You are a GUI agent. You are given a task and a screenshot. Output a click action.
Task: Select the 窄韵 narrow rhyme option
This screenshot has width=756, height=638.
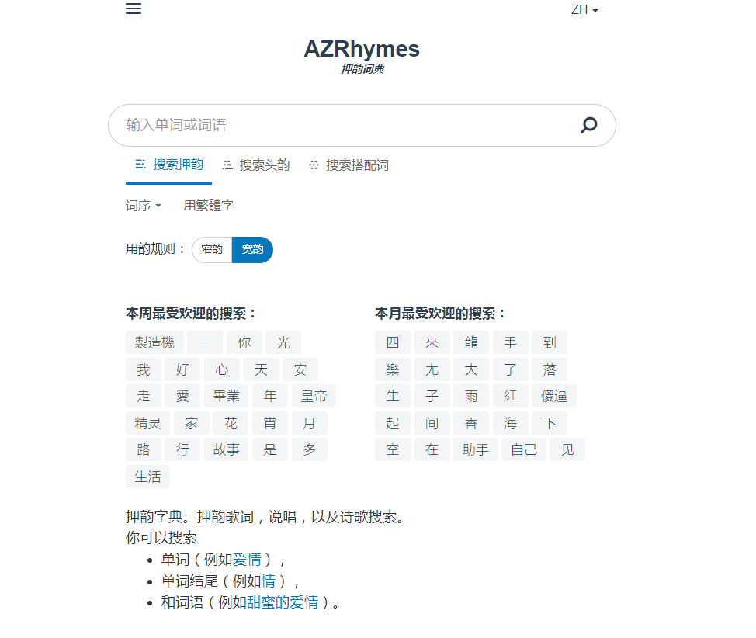coord(212,249)
